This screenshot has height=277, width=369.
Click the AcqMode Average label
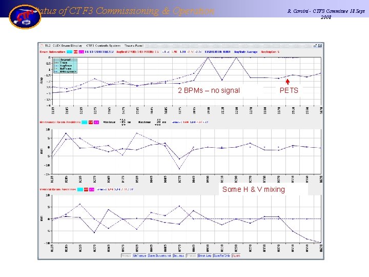pyautogui.click(x=245, y=52)
